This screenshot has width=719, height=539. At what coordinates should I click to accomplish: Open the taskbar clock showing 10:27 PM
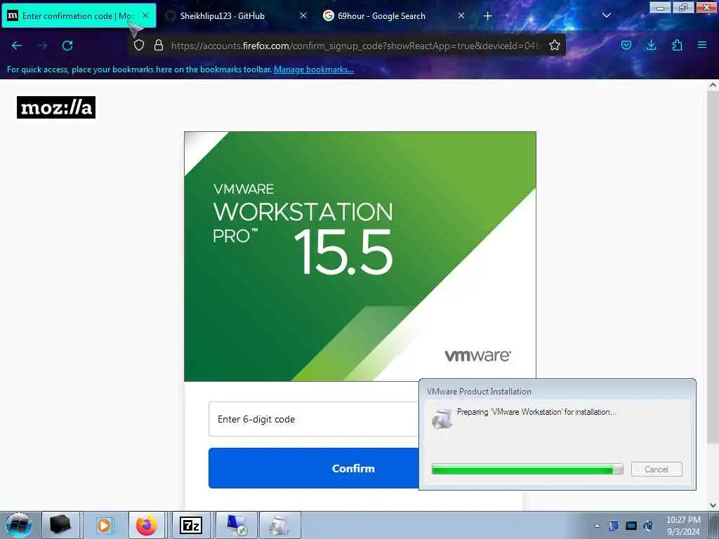(683, 526)
